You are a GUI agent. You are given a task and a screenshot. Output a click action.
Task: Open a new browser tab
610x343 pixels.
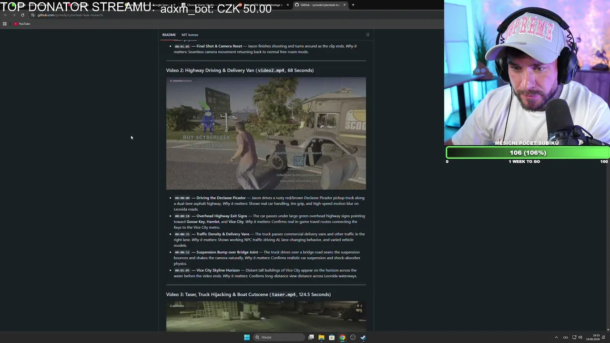pos(353,5)
